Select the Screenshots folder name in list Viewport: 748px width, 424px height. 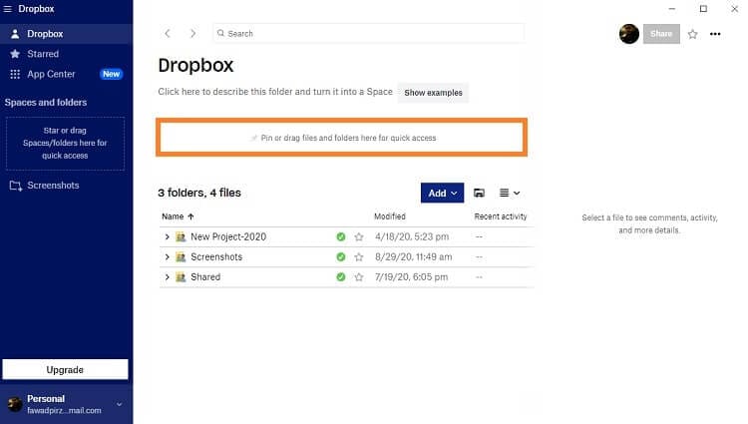coord(216,256)
